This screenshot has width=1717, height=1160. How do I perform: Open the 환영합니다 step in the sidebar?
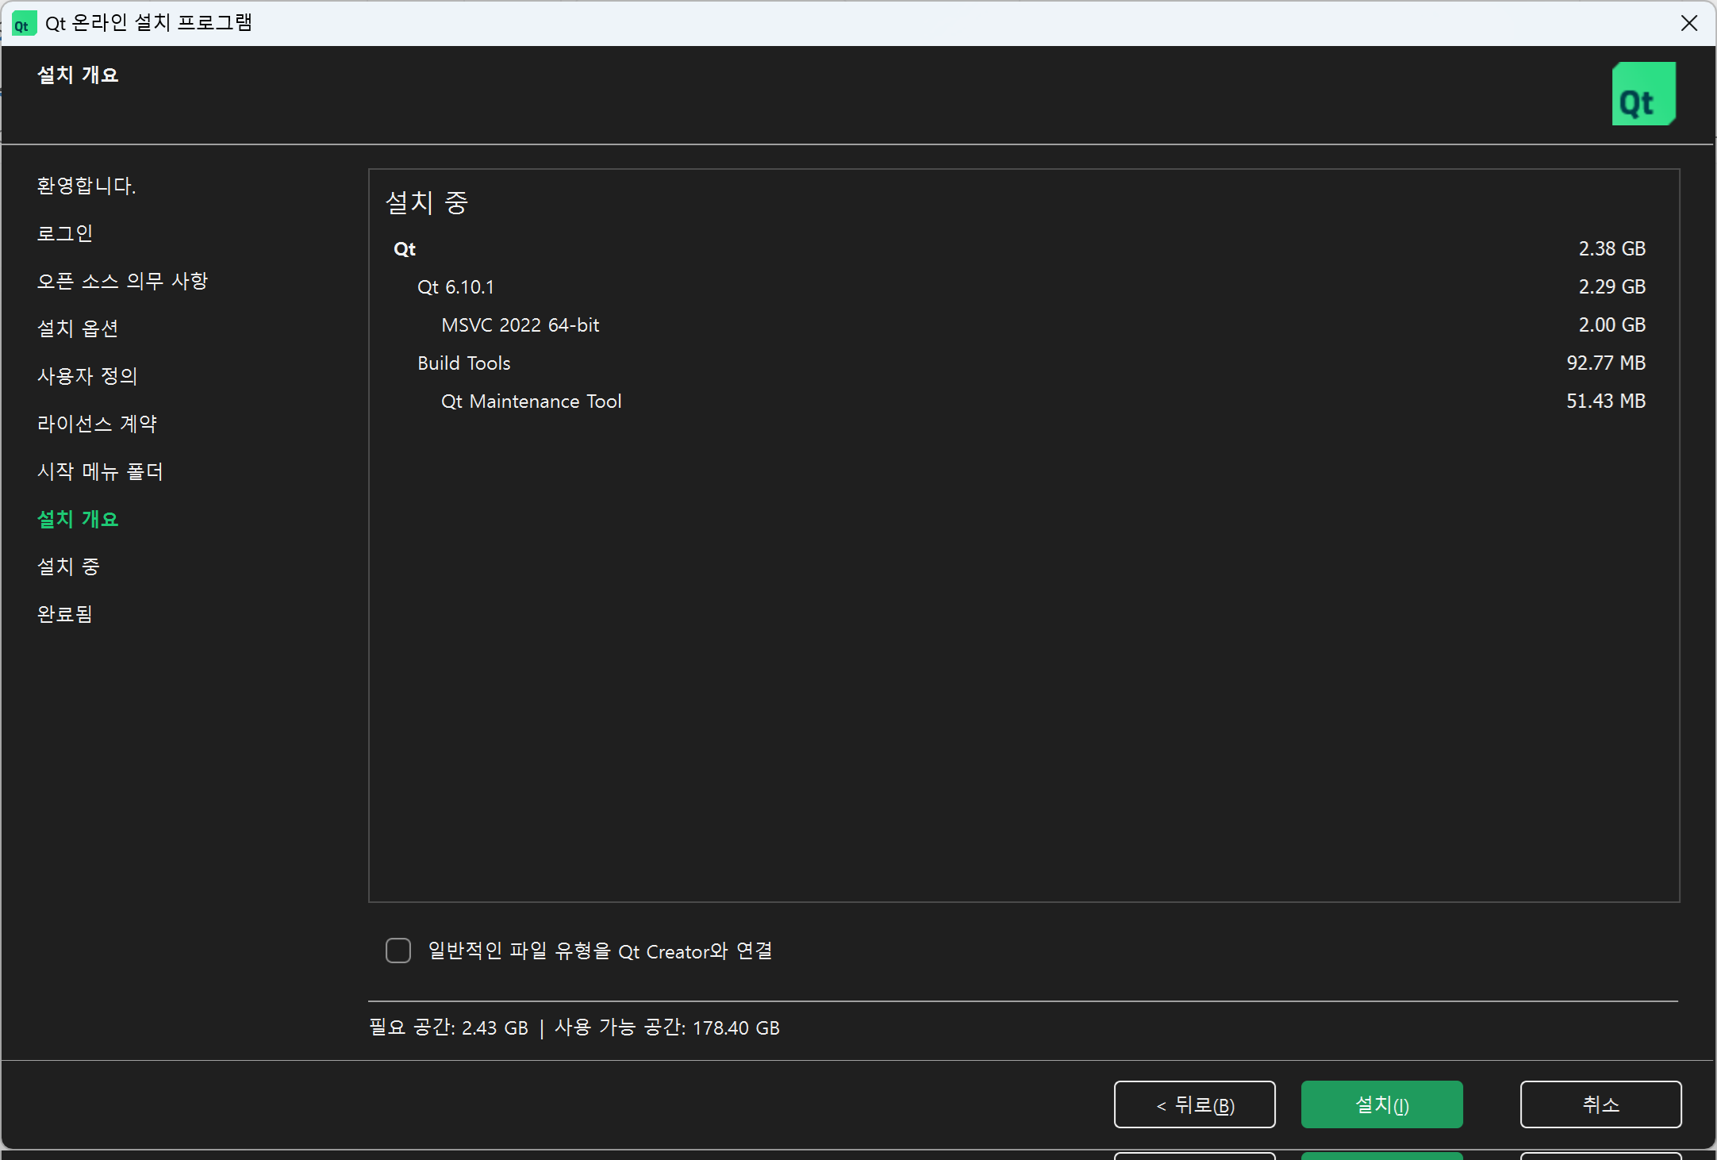[86, 186]
